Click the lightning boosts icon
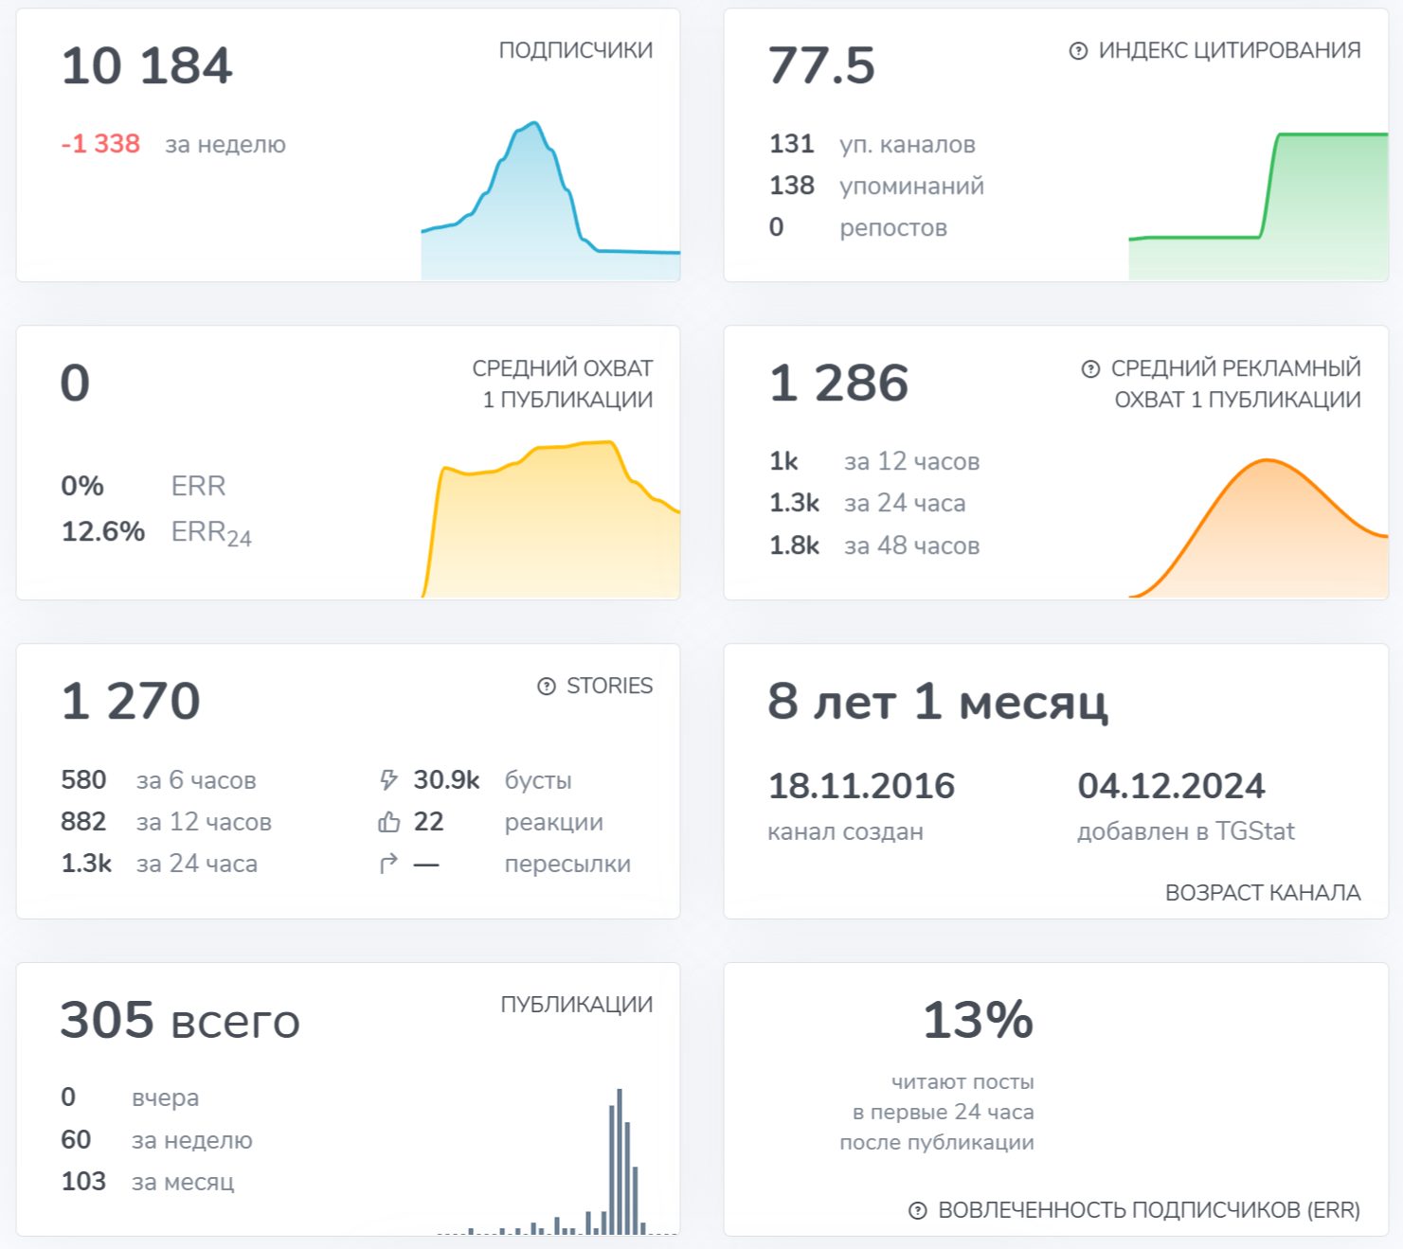1403x1249 pixels. pyautogui.click(x=388, y=780)
